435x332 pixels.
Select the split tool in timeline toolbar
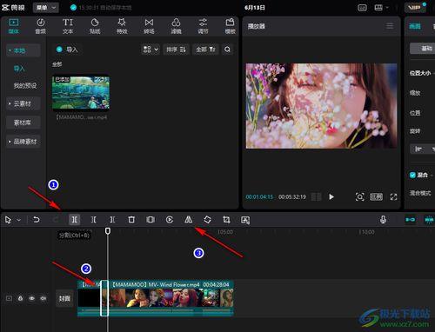pos(75,220)
